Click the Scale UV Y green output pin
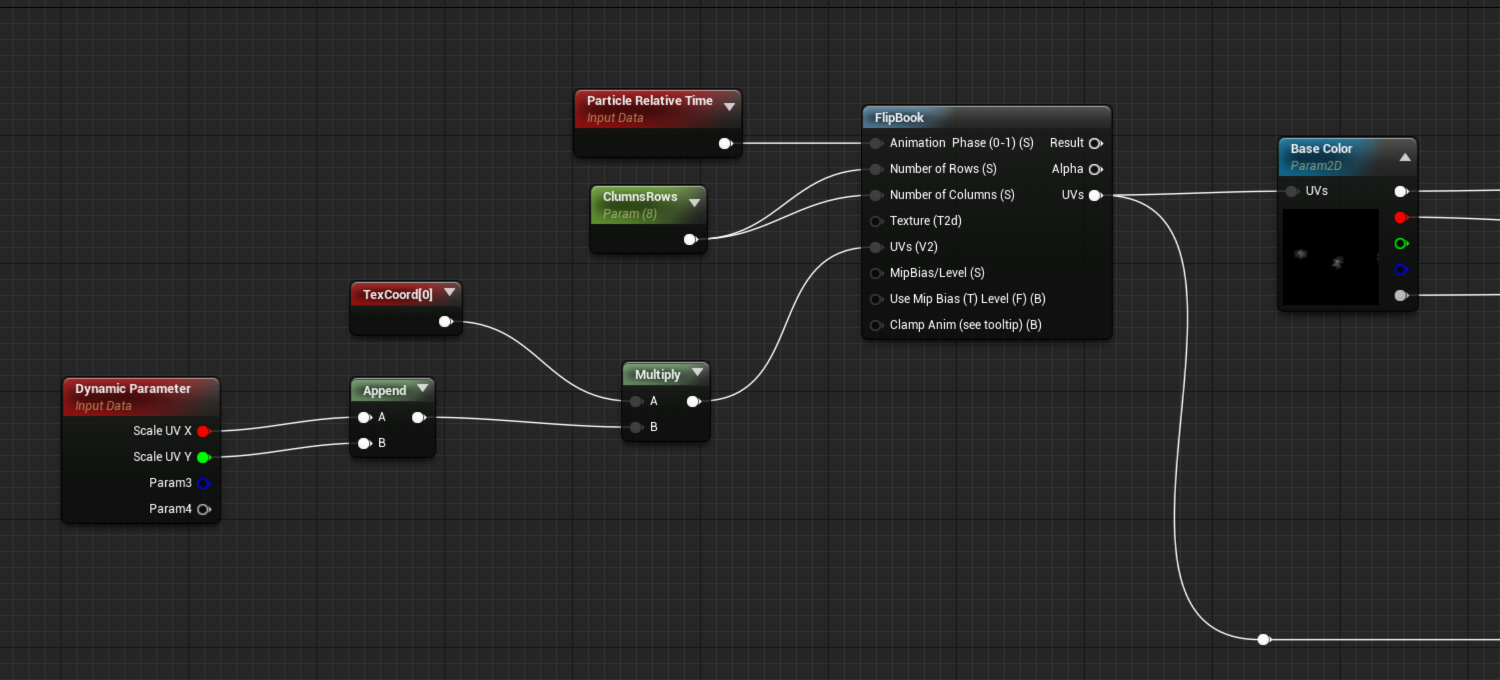Screen dimensions: 1500x680 204,457
